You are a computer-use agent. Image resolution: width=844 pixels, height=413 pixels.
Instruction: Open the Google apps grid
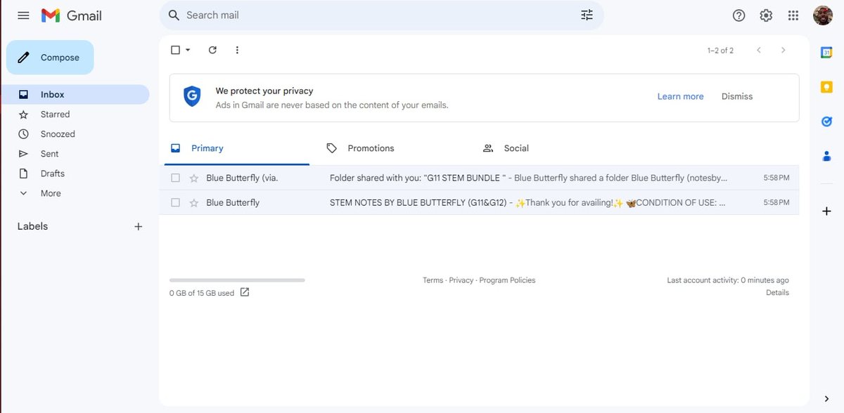pyautogui.click(x=793, y=15)
